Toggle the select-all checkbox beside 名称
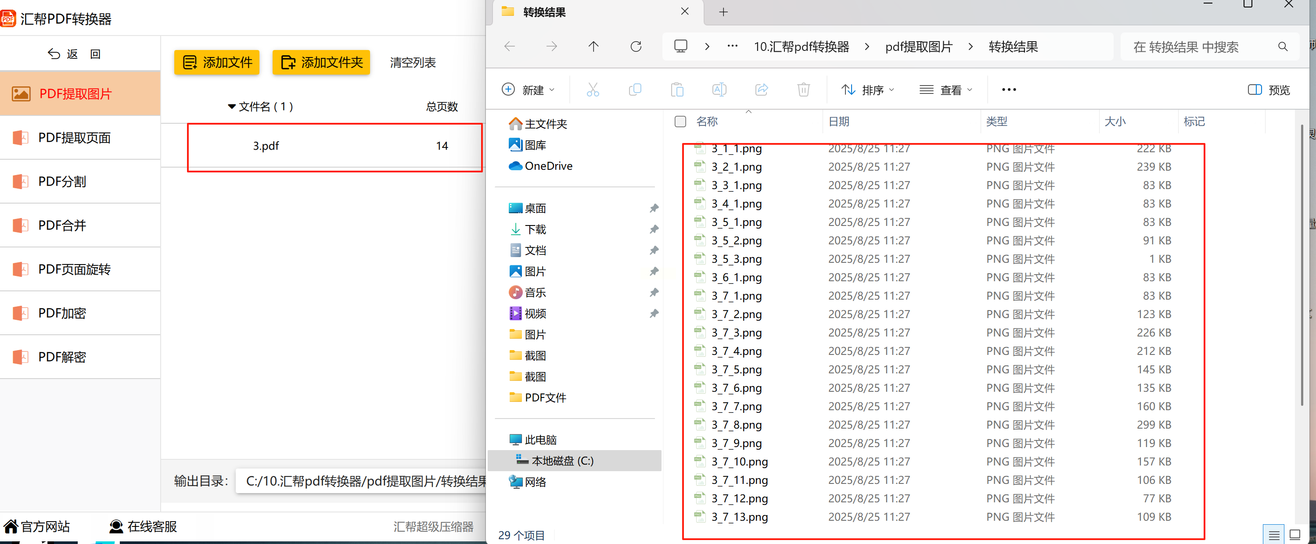This screenshot has width=1316, height=544. pos(680,122)
